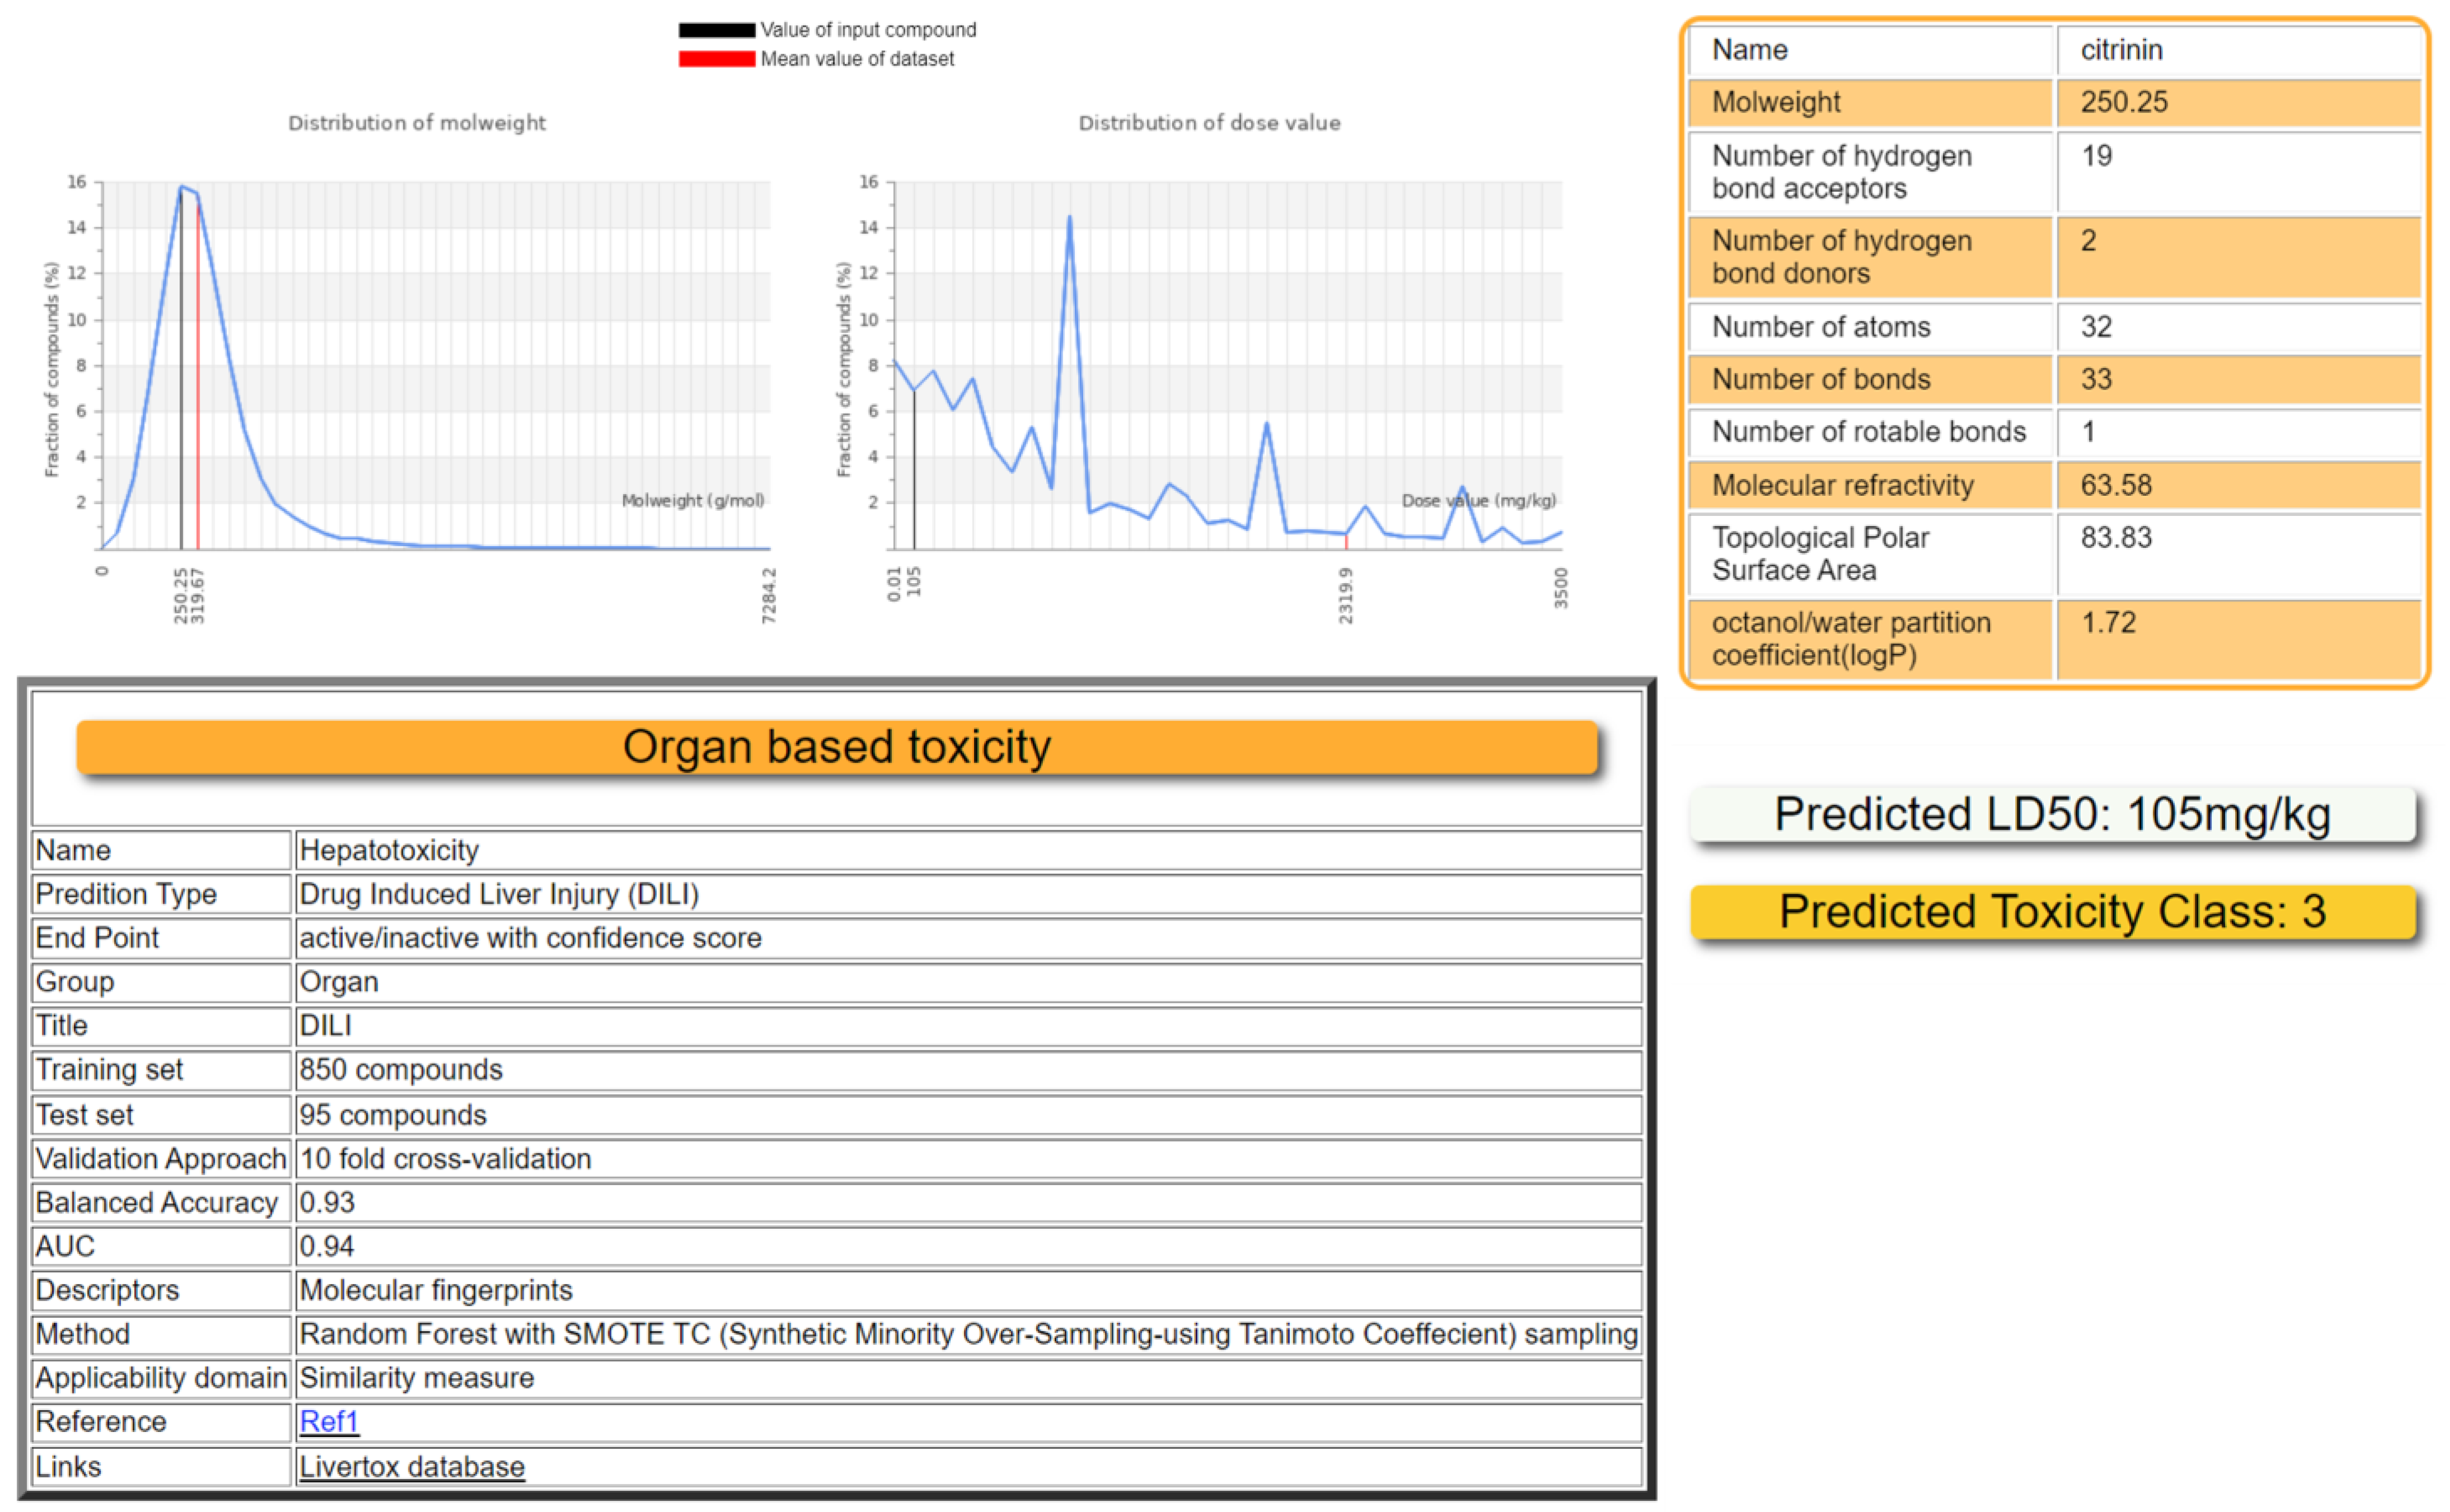
Task: Click the 2319.9 dose axis label
Action: [1346, 596]
